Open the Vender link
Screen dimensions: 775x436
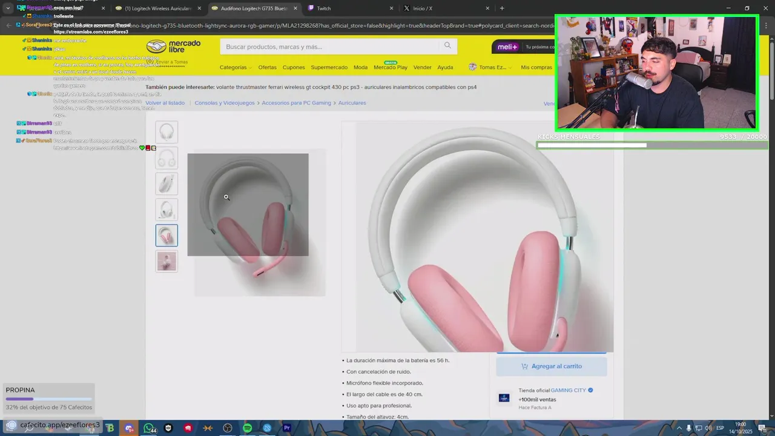pos(422,67)
